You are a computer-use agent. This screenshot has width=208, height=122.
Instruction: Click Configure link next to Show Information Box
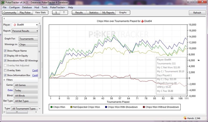35,75
